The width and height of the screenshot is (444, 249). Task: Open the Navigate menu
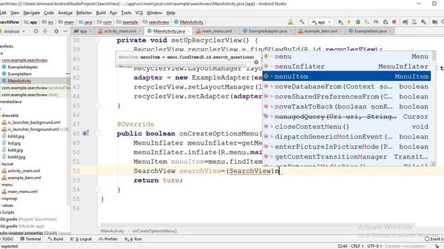tap(31, 13)
